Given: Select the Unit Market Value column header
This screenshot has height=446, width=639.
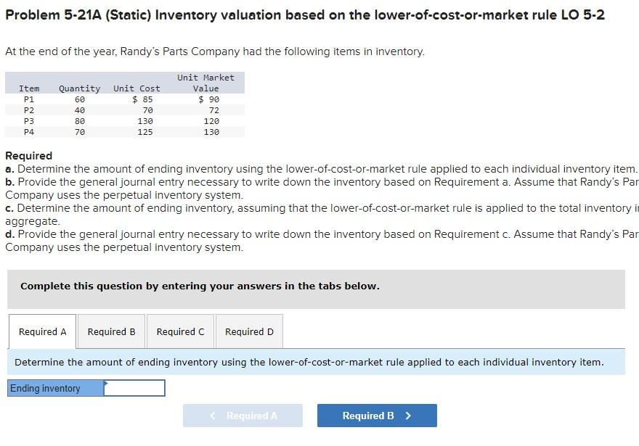Looking at the screenshot, I should (x=206, y=83).
